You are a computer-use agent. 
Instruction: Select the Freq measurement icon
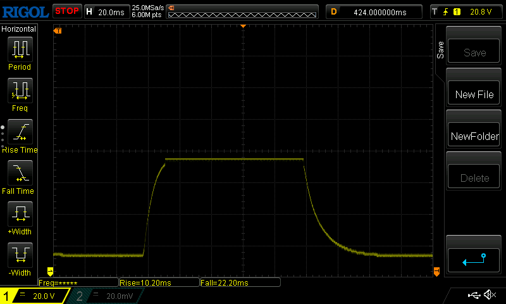click(20, 91)
